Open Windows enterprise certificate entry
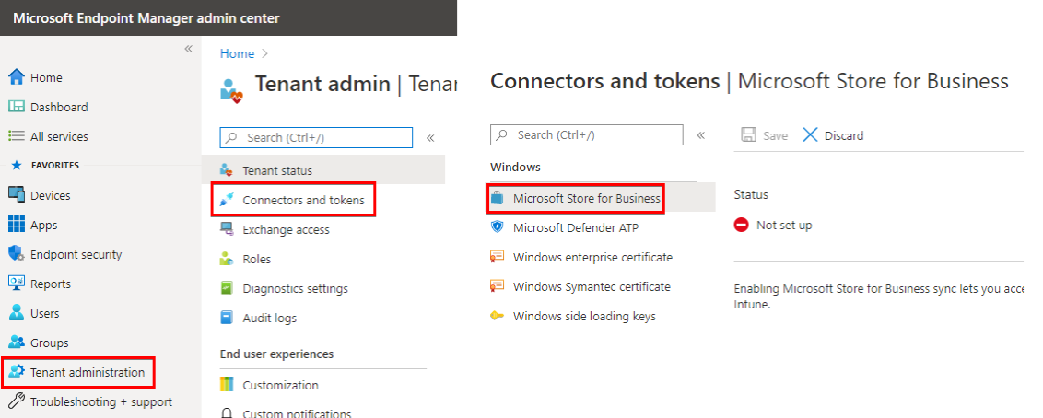 click(592, 257)
